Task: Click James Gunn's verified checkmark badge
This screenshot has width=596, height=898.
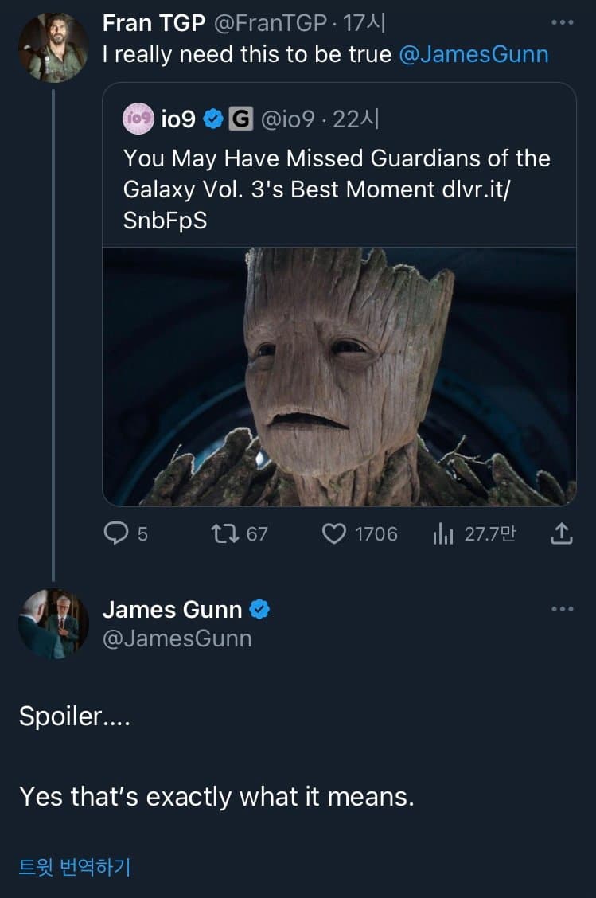Action: [x=260, y=610]
